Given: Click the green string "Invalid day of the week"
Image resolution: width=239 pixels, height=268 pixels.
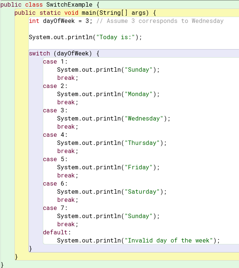Looking at the screenshot, I should click(168, 241).
